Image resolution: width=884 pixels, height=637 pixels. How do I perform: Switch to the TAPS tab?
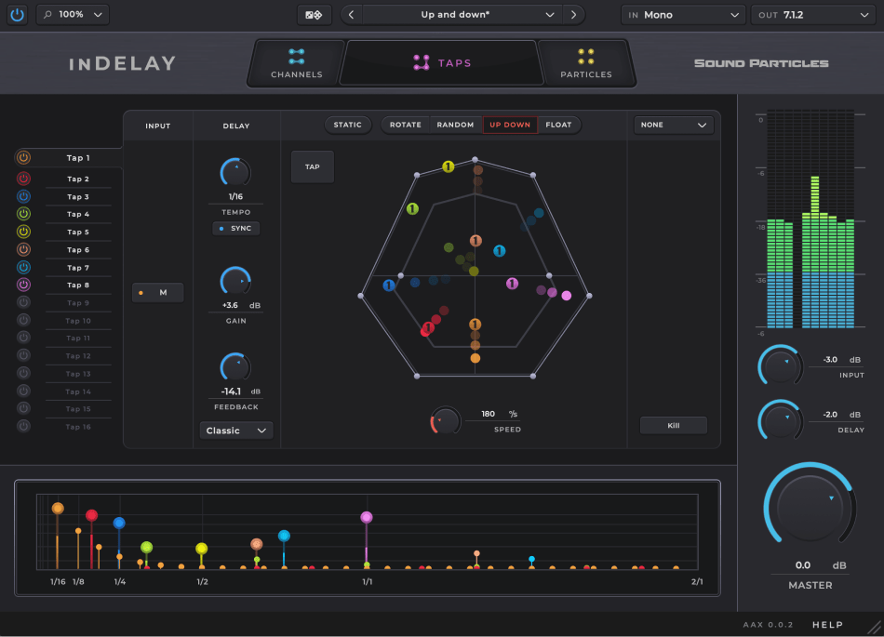(x=442, y=62)
